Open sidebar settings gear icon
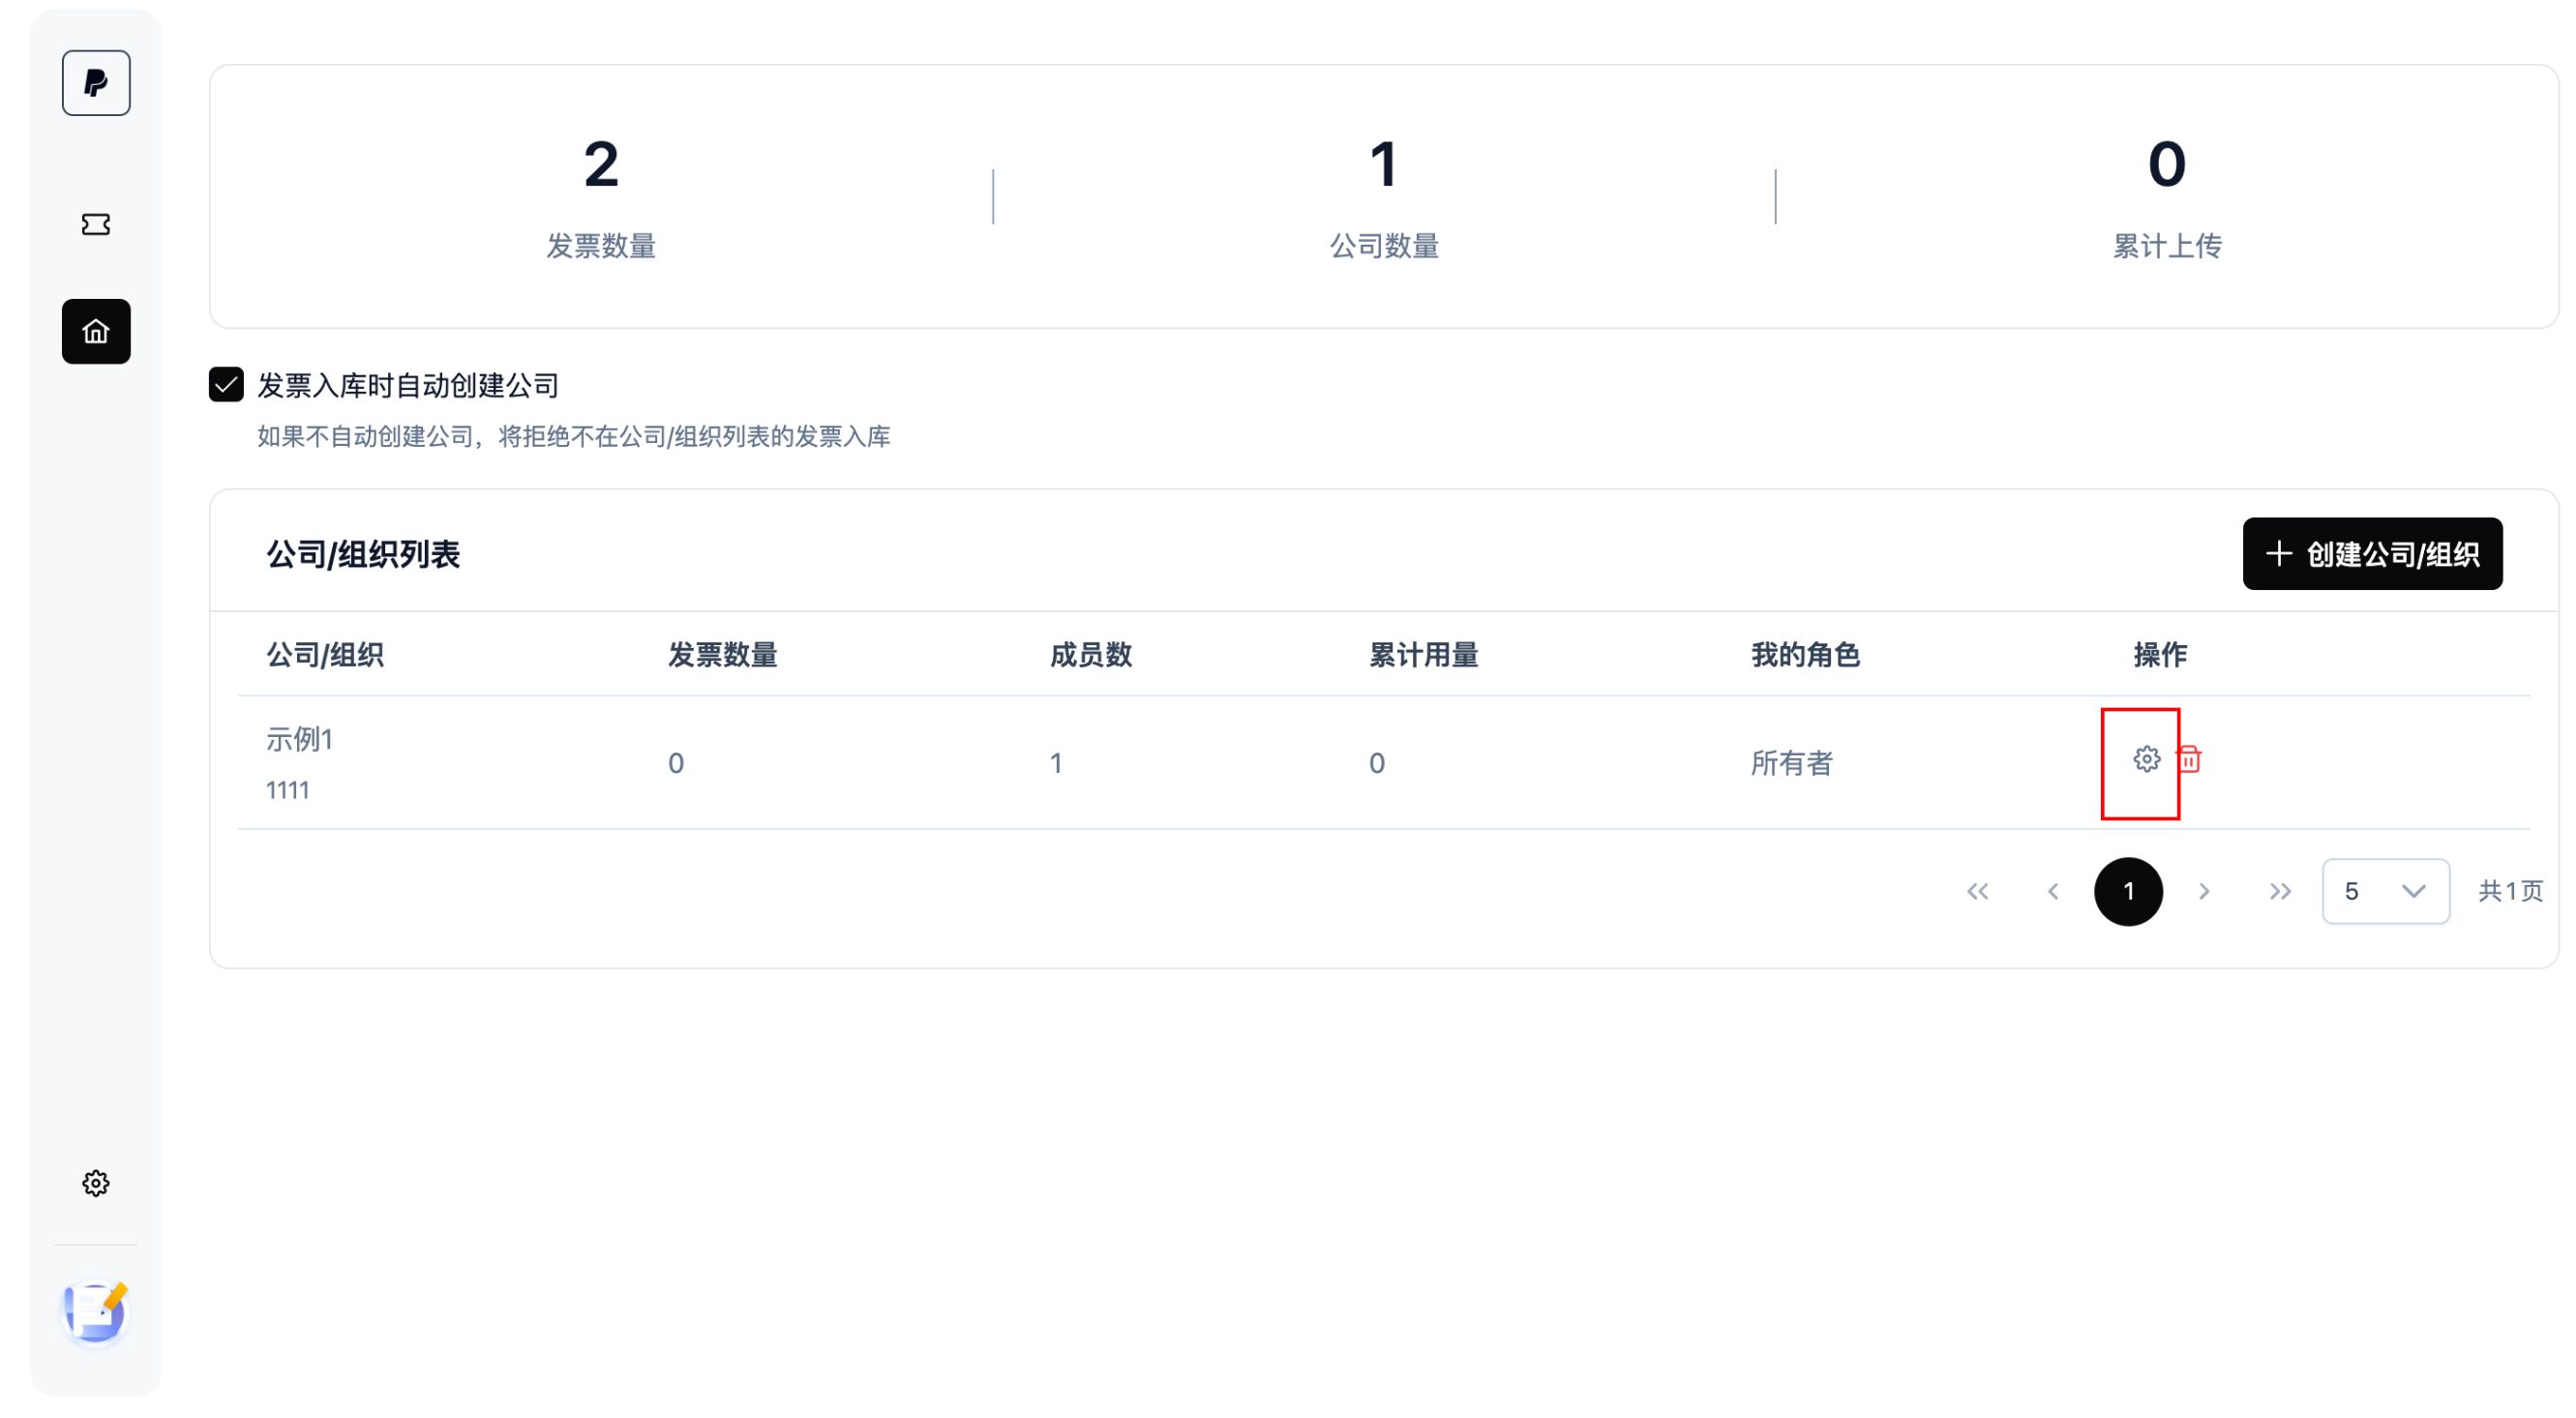Viewport: 2576px width, 1418px height. [x=96, y=1183]
